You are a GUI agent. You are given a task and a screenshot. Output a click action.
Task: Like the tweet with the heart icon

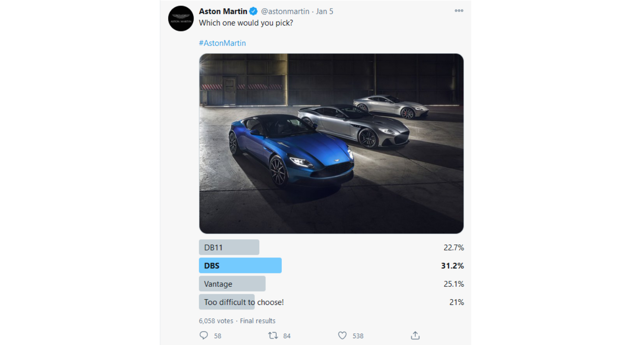[x=342, y=336]
